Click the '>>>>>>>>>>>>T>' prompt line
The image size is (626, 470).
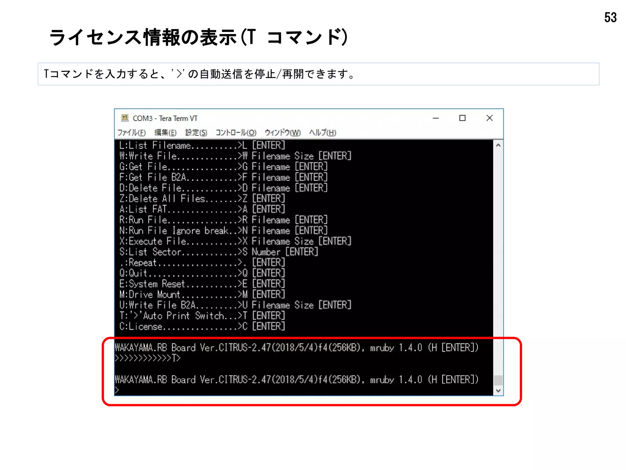click(x=148, y=358)
